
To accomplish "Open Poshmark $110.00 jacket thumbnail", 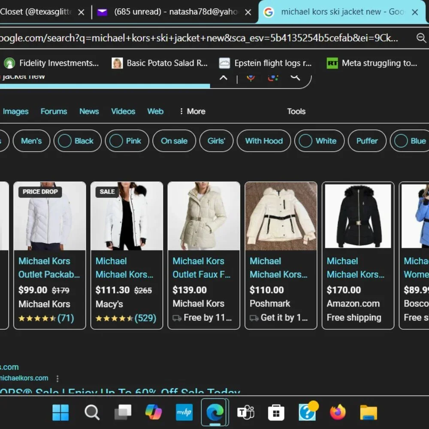I will coord(281,216).
